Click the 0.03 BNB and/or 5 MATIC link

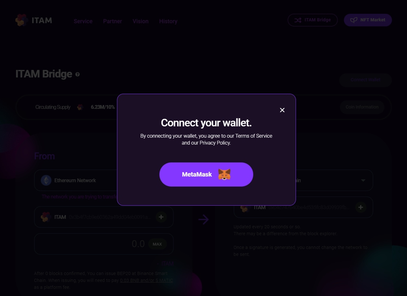pyautogui.click(x=147, y=280)
